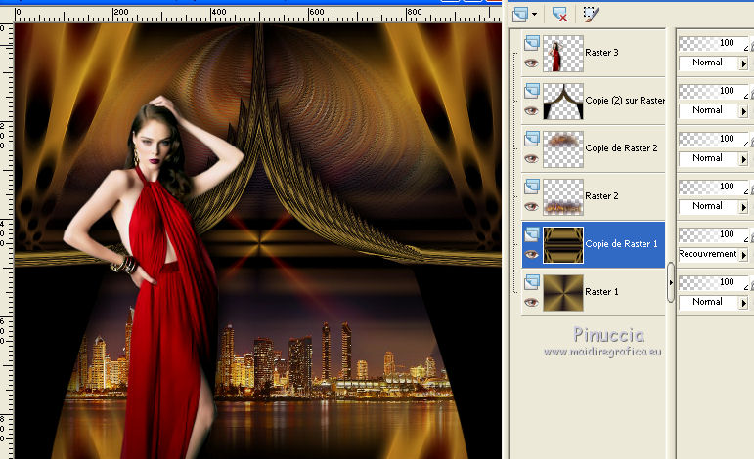Select the Copie de Raster 2 layer
This screenshot has height=459, width=754.
[x=620, y=148]
